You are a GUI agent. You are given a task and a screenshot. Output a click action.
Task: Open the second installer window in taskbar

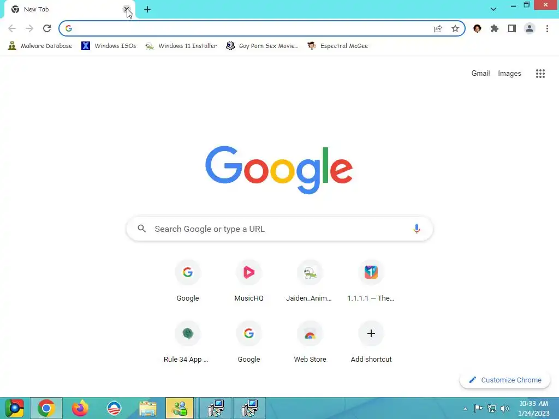249,408
